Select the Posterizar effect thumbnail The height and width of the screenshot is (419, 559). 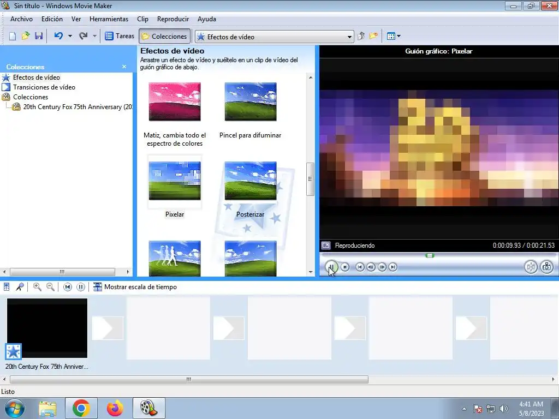click(x=251, y=181)
